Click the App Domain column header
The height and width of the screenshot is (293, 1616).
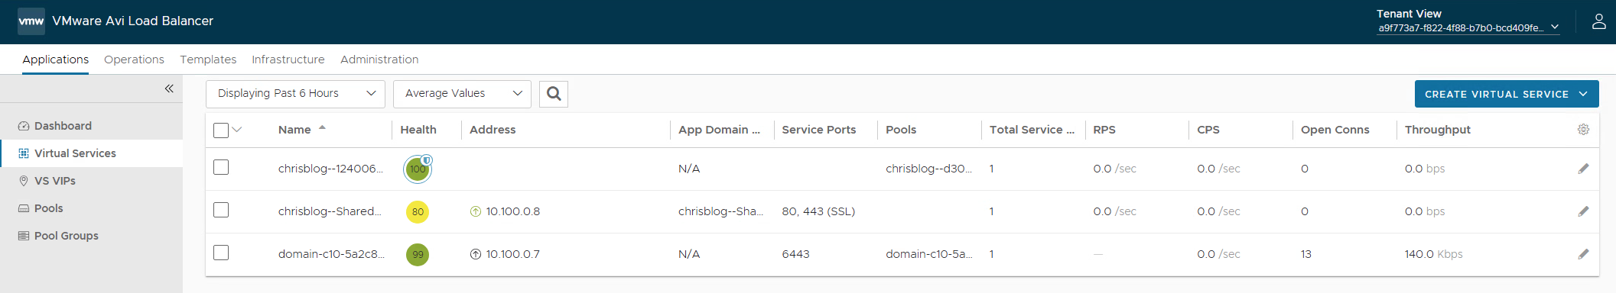(719, 130)
